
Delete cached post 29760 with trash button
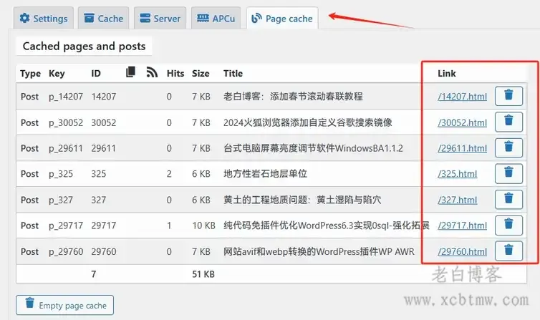pos(508,251)
